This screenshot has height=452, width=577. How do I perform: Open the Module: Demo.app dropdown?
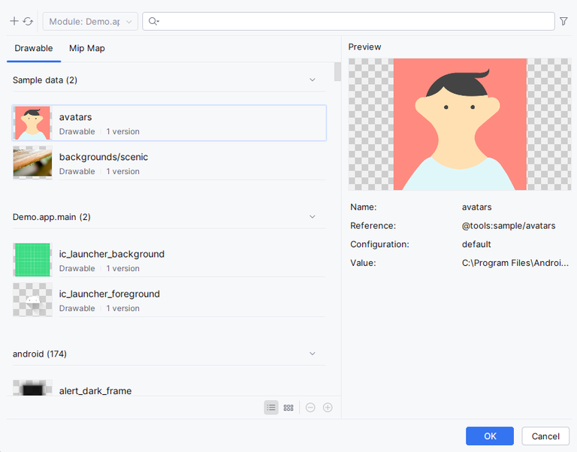90,21
